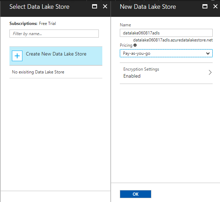
Task: Maximize the Select Data Lake Store blade
Action: click(94, 7)
